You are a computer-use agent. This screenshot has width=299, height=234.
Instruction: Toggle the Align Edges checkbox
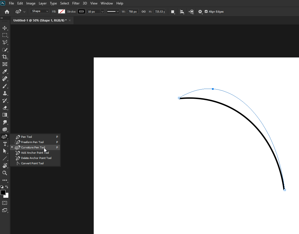(206, 12)
